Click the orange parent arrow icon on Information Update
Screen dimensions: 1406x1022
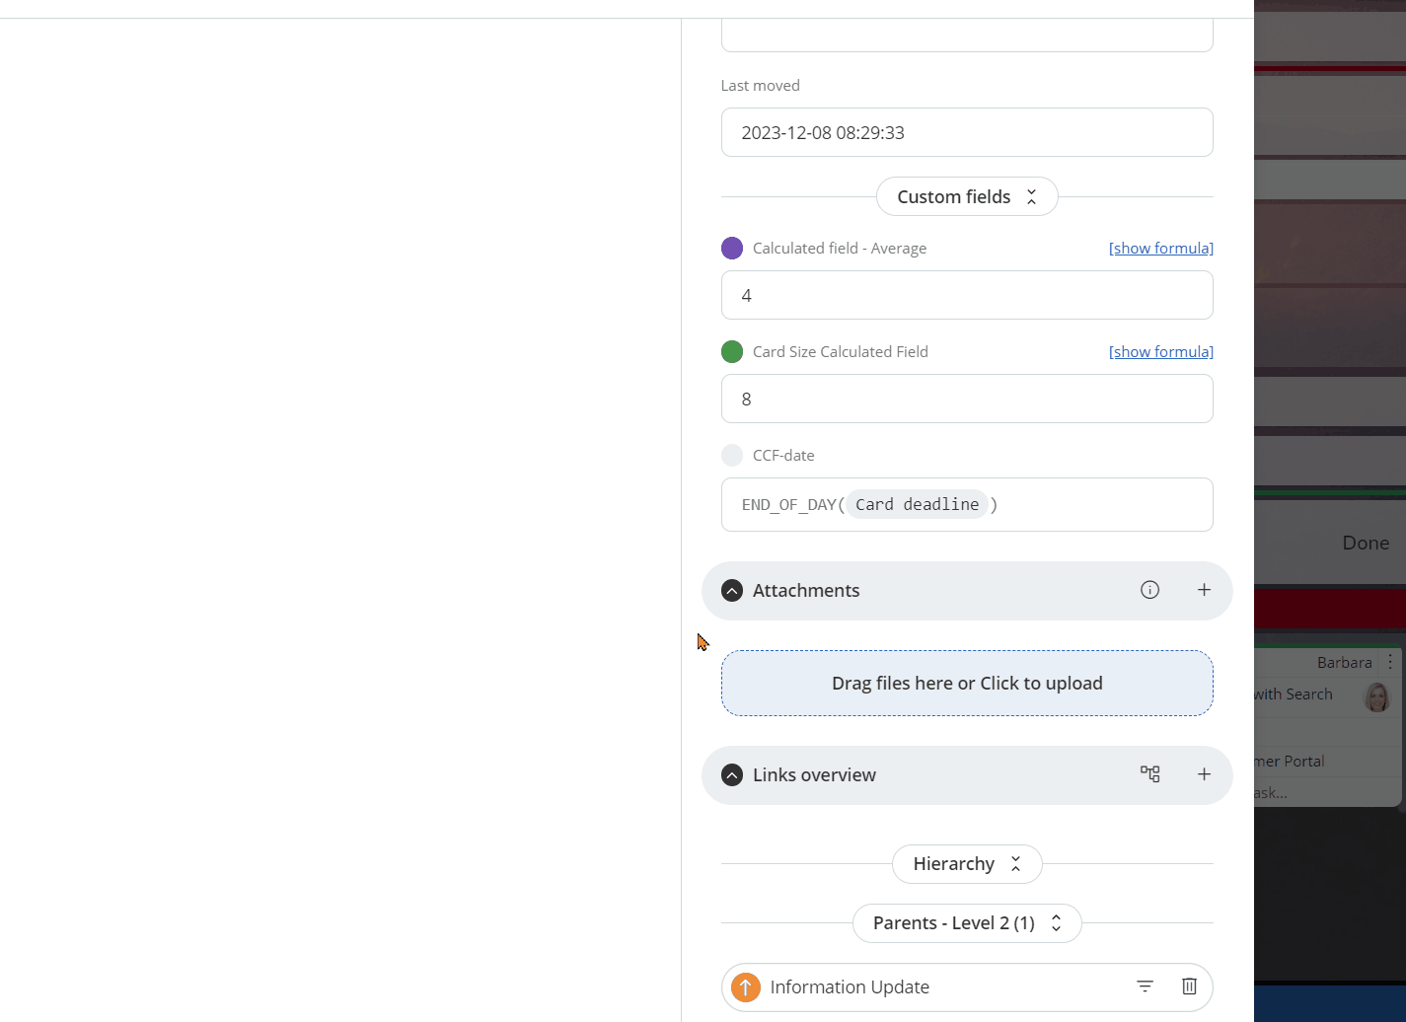[x=746, y=987]
